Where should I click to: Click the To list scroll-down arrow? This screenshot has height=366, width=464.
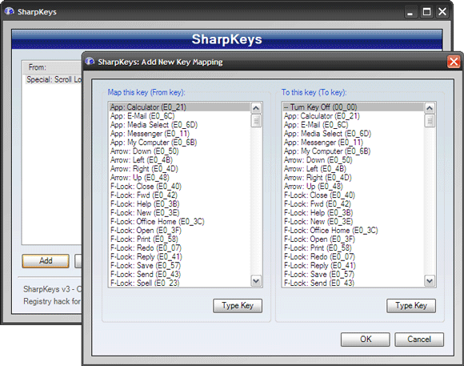pyautogui.click(x=430, y=280)
